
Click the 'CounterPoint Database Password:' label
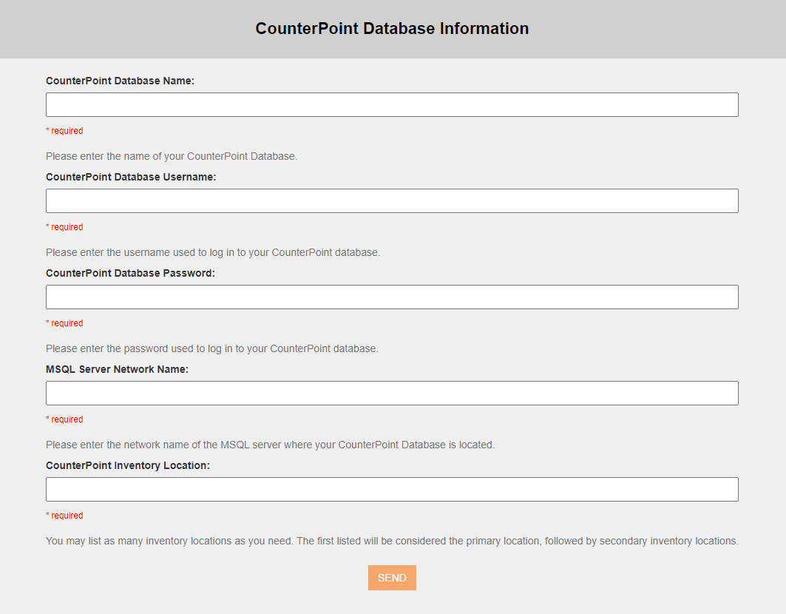[x=130, y=274]
